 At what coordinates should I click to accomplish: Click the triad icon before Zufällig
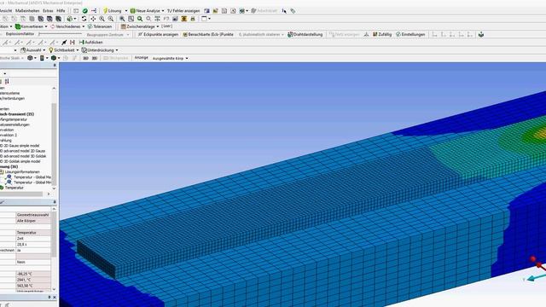pos(366,34)
